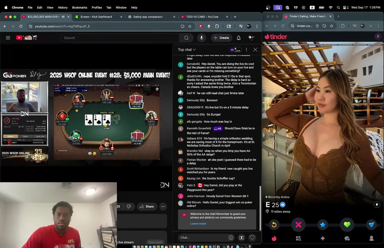
Task: Click the dislike thumbs-down under video
Action: pos(129,206)
